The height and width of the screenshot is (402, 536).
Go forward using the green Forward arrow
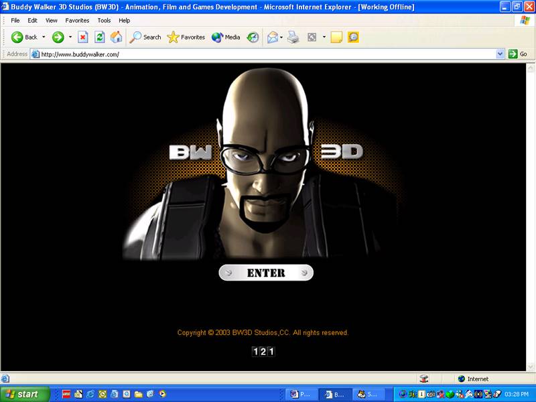[58, 37]
